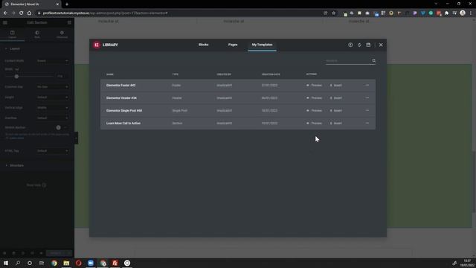Open the widgets grid icon in panel header
Image resolution: width=476 pixels, height=268 pixels.
coord(69,22)
